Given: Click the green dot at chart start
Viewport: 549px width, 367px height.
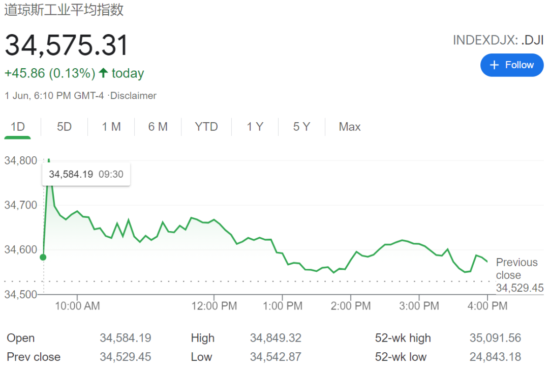Looking at the screenshot, I should coord(43,257).
